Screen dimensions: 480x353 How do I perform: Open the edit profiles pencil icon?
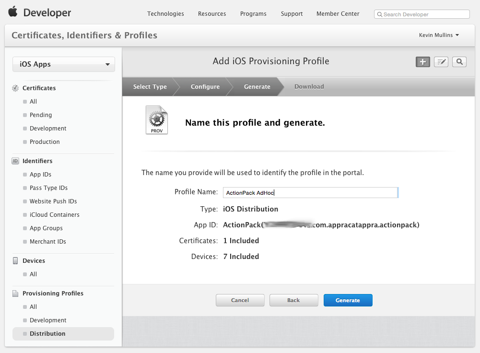coord(441,61)
